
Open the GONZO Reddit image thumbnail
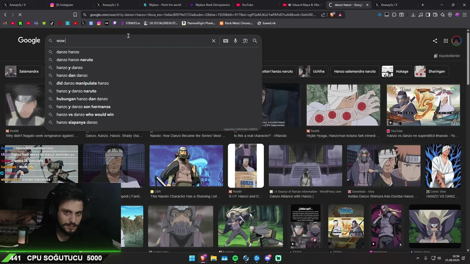(246, 166)
